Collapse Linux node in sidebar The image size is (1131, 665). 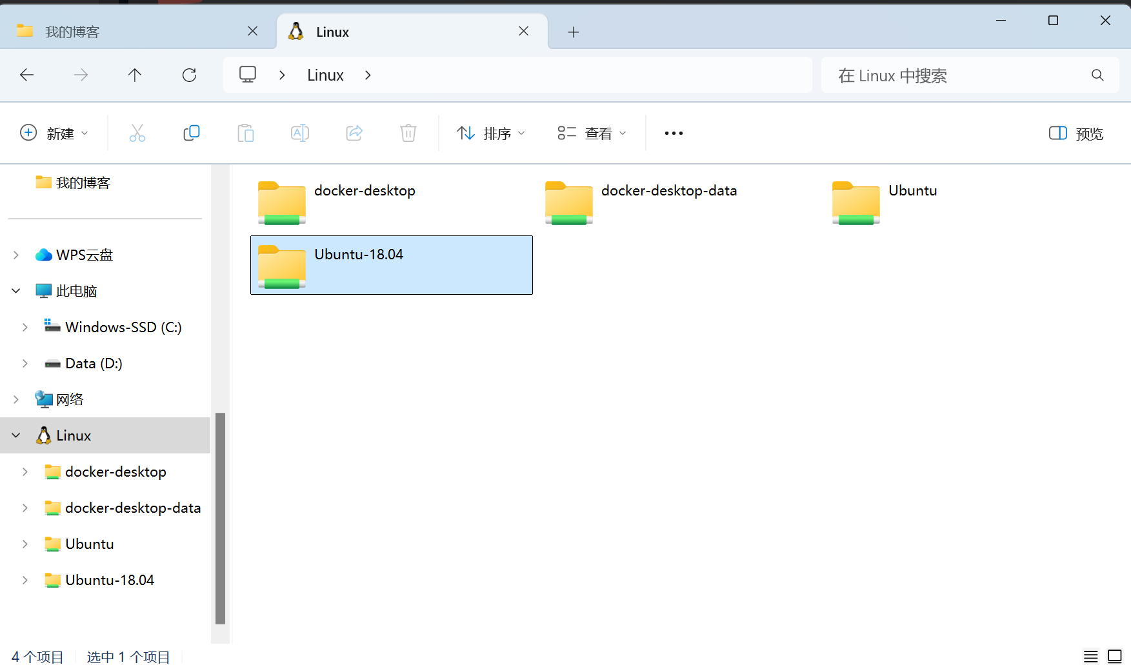(16, 435)
